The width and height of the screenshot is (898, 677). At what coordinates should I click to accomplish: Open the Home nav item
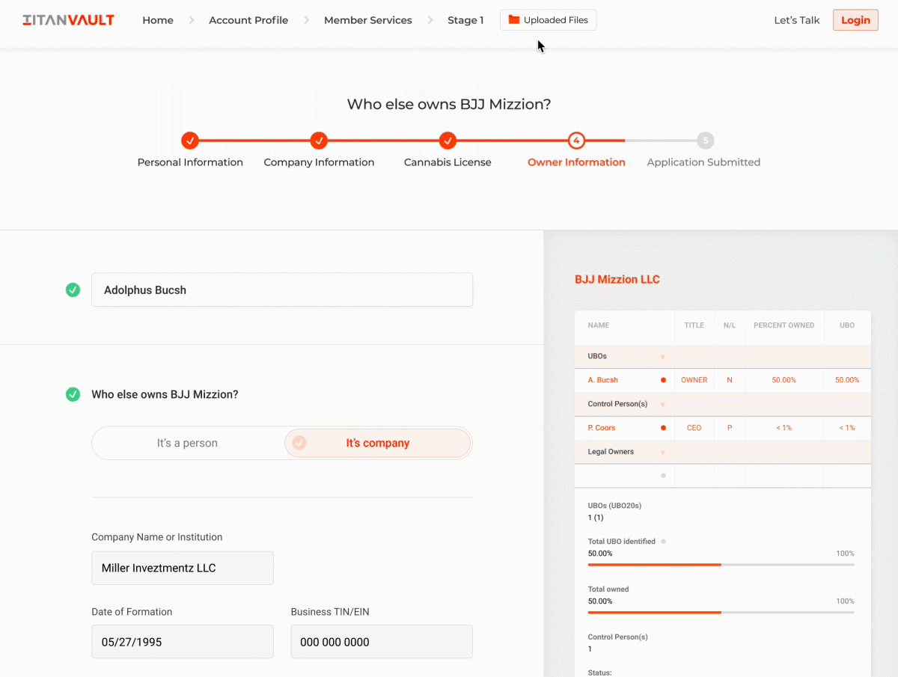tap(158, 20)
